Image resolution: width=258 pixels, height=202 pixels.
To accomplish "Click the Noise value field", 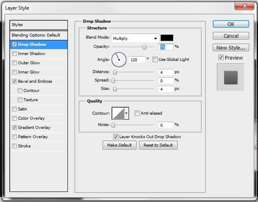I will pos(166,125).
